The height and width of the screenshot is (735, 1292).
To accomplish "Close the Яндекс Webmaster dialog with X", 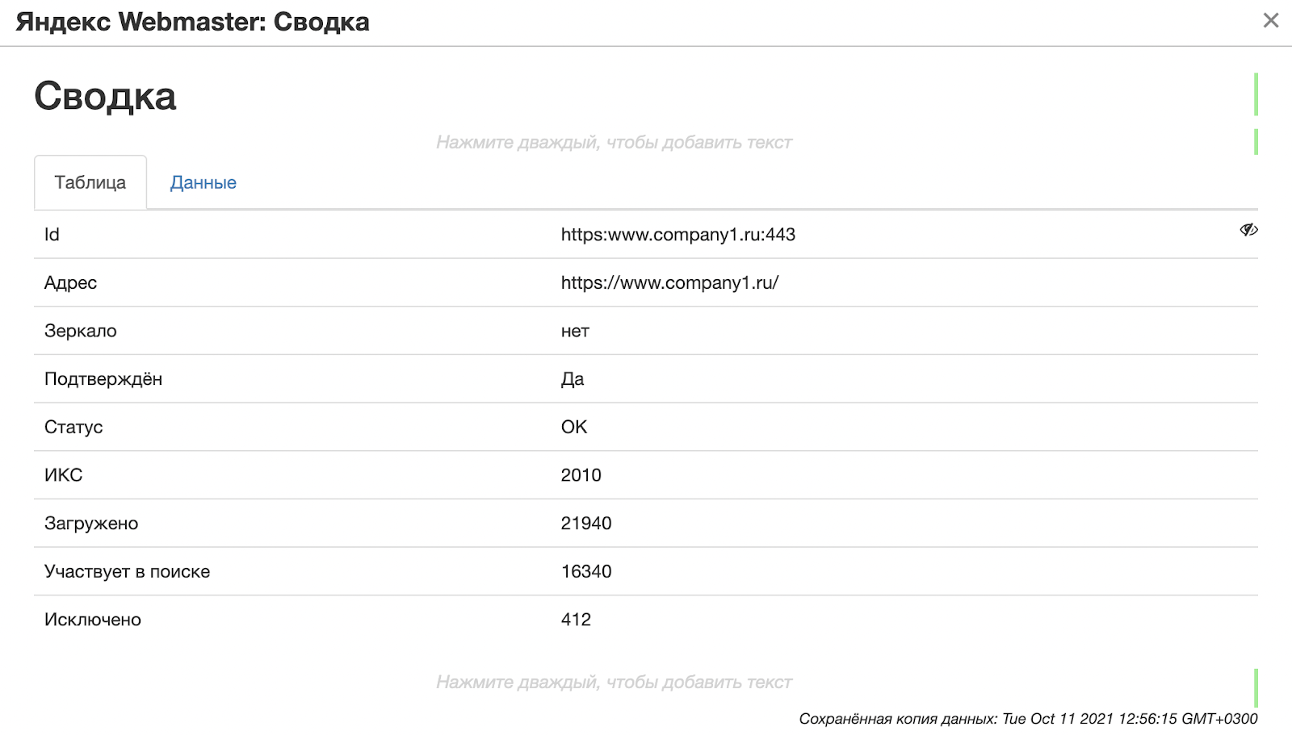I will (1271, 21).
